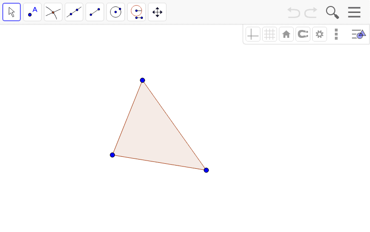The height and width of the screenshot is (232, 370).
Task: Select the Point tool
Action: click(x=32, y=12)
